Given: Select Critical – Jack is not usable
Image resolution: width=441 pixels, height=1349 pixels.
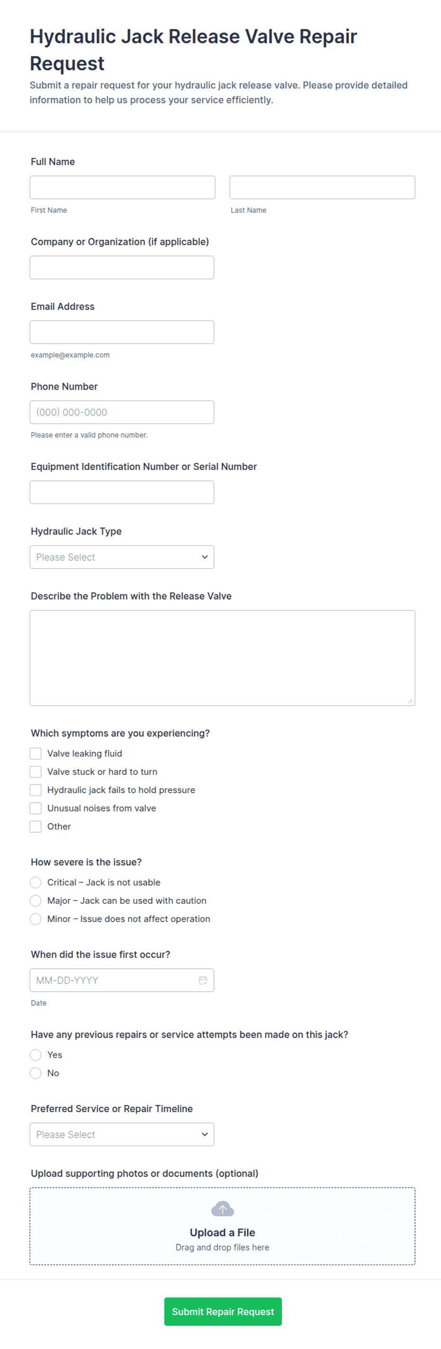Looking at the screenshot, I should (36, 882).
